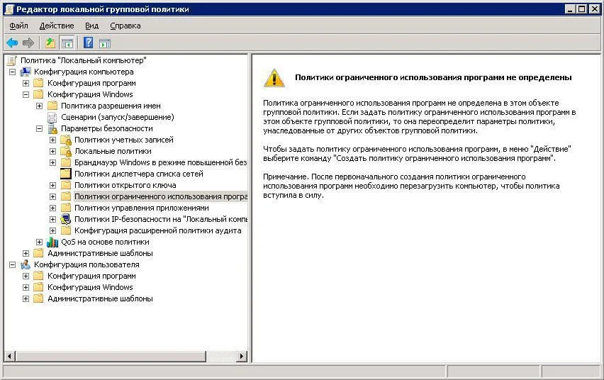Image resolution: width=604 pixels, height=380 pixels.
Task: Collapse the Конфигурация пользователя node
Action: coord(12,264)
